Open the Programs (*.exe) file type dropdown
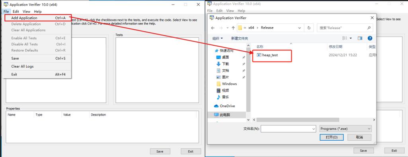Image resolution: width=408 pixels, height=157 pixels. [346, 129]
